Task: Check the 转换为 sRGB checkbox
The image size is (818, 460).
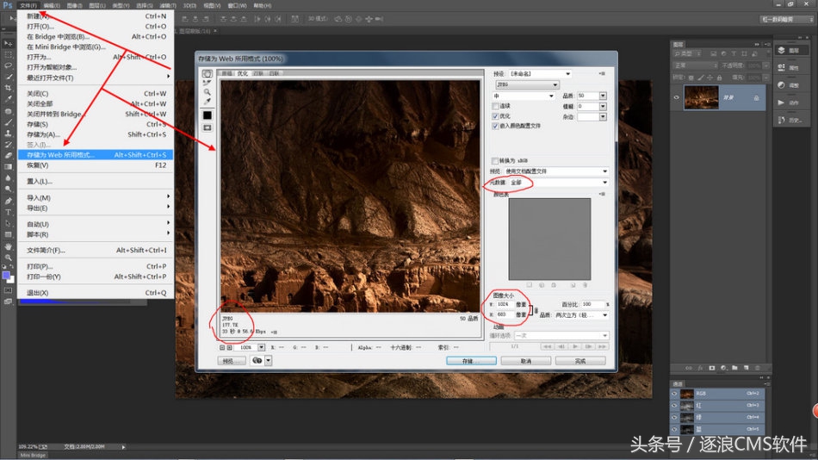Action: (495, 161)
